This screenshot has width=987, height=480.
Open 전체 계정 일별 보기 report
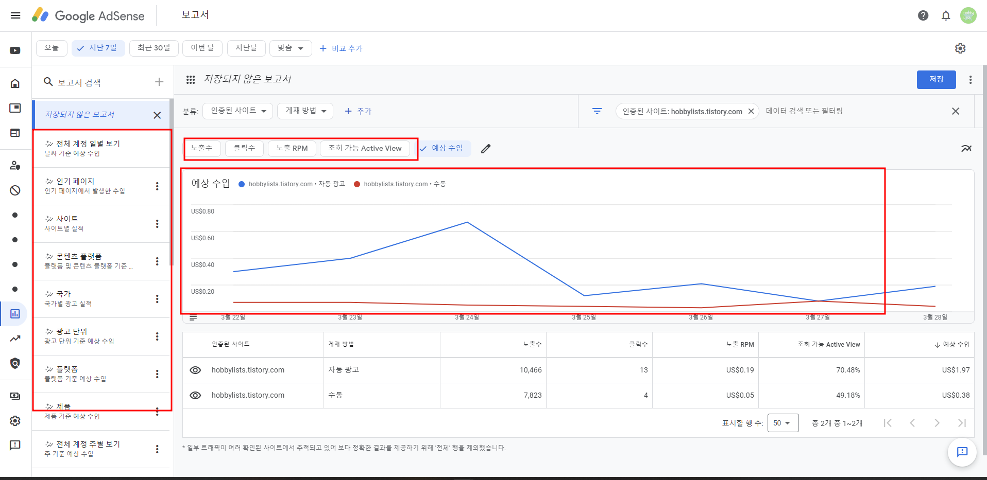(x=101, y=149)
